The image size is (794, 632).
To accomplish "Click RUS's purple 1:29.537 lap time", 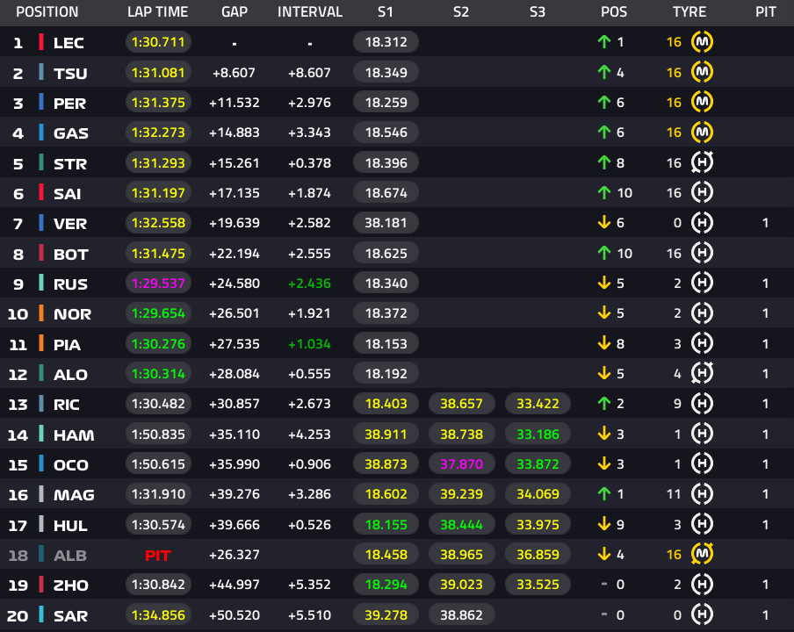I will [x=158, y=283].
